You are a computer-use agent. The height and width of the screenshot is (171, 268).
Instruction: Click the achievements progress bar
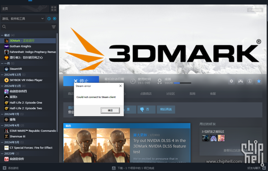182,83
